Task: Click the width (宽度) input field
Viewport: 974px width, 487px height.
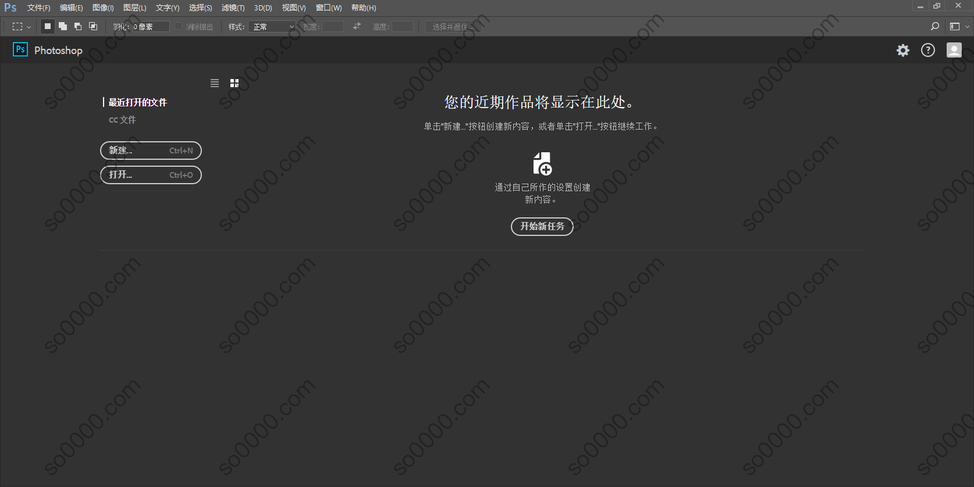Action: [x=333, y=27]
